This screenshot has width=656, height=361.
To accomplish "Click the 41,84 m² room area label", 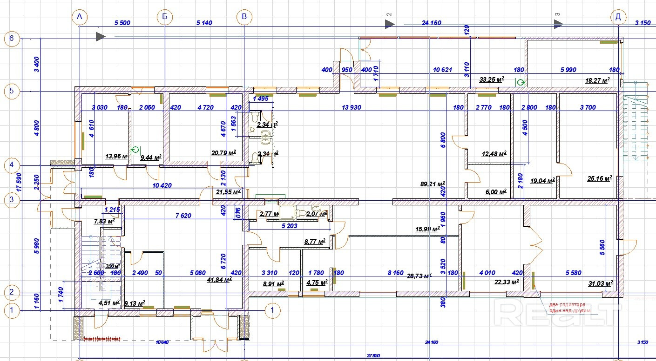I will [x=219, y=280].
